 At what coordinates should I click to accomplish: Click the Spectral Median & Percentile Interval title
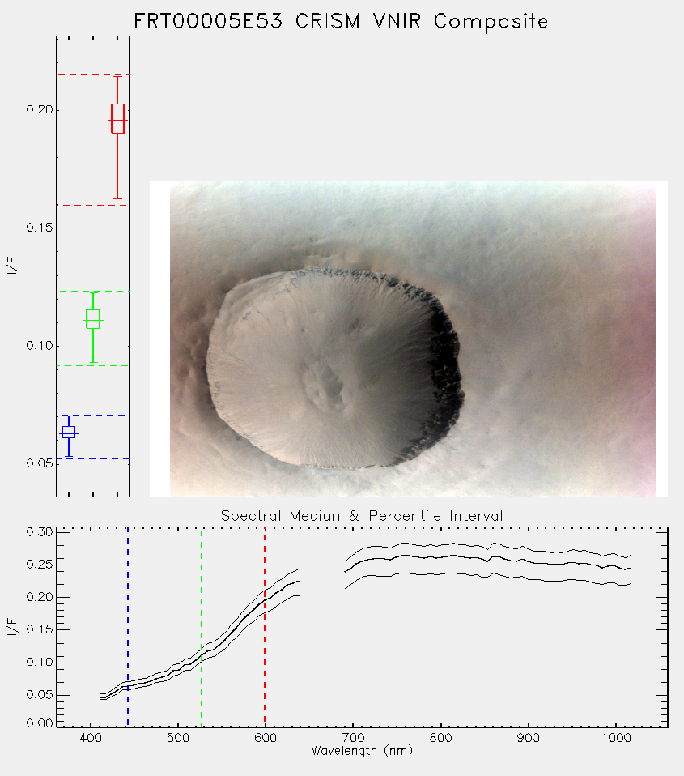coord(362,516)
